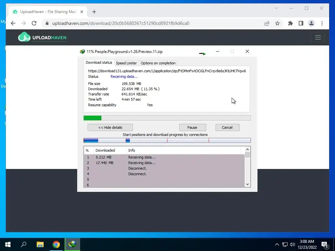Image resolution: width=335 pixels, height=251 pixels.
Task: Click the UploadHaven logo
Action: pos(42,37)
